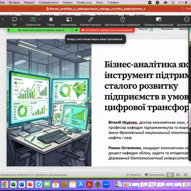Click the recording indicator in green sharing bar
Screen dimensions: 191x191
72,30
